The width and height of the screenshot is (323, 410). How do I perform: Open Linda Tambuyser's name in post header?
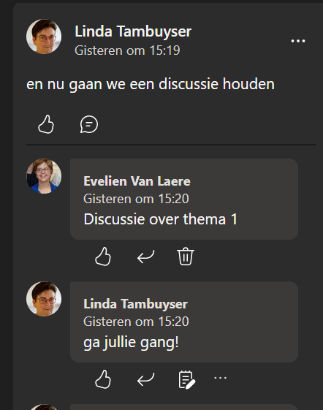(x=133, y=31)
